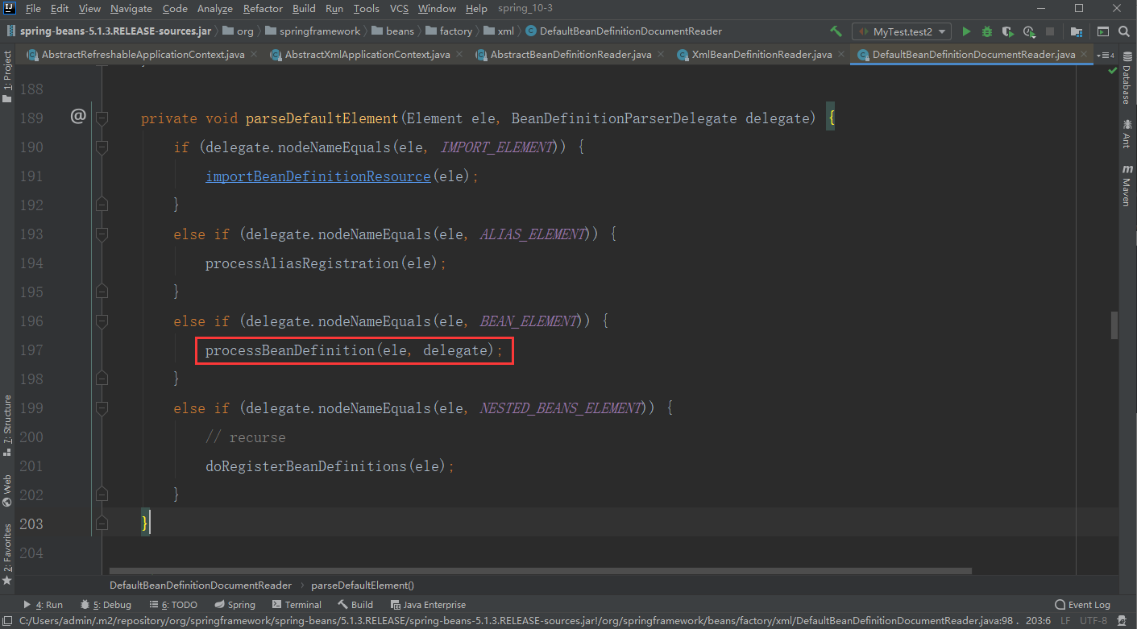This screenshot has height=629, width=1137.
Task: Collapse the if block fold at line 190
Action: coord(102,147)
